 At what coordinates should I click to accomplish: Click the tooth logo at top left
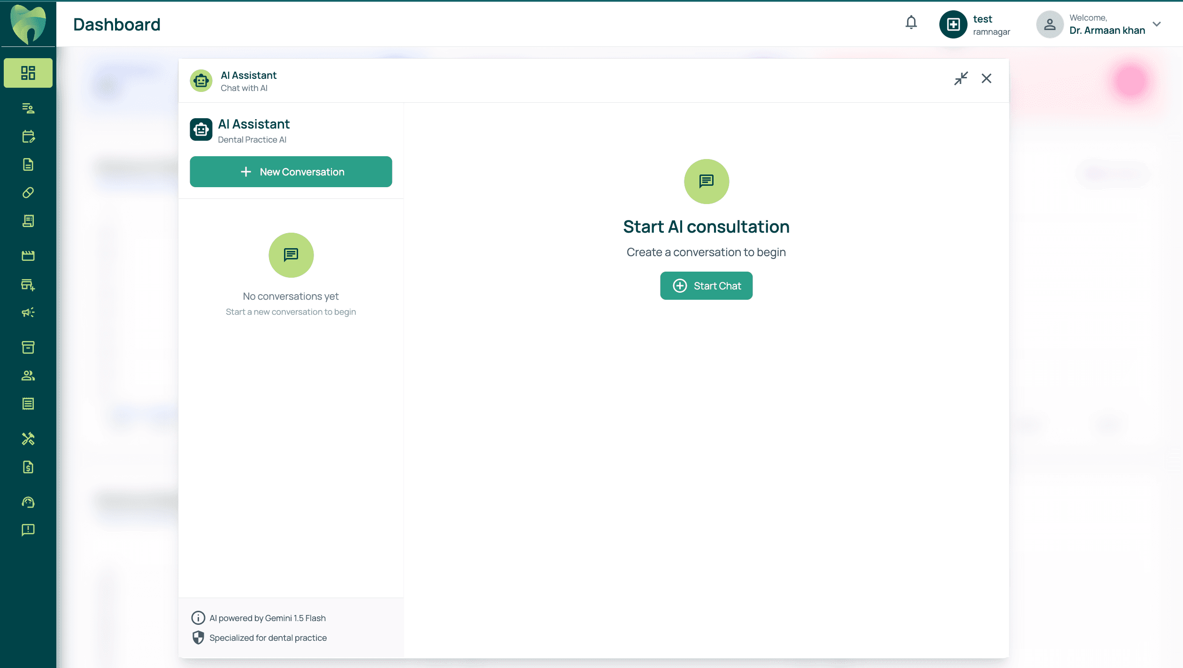28,23
